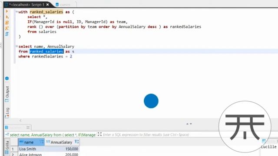Toggle results panel size arrows

tap(189, 124)
